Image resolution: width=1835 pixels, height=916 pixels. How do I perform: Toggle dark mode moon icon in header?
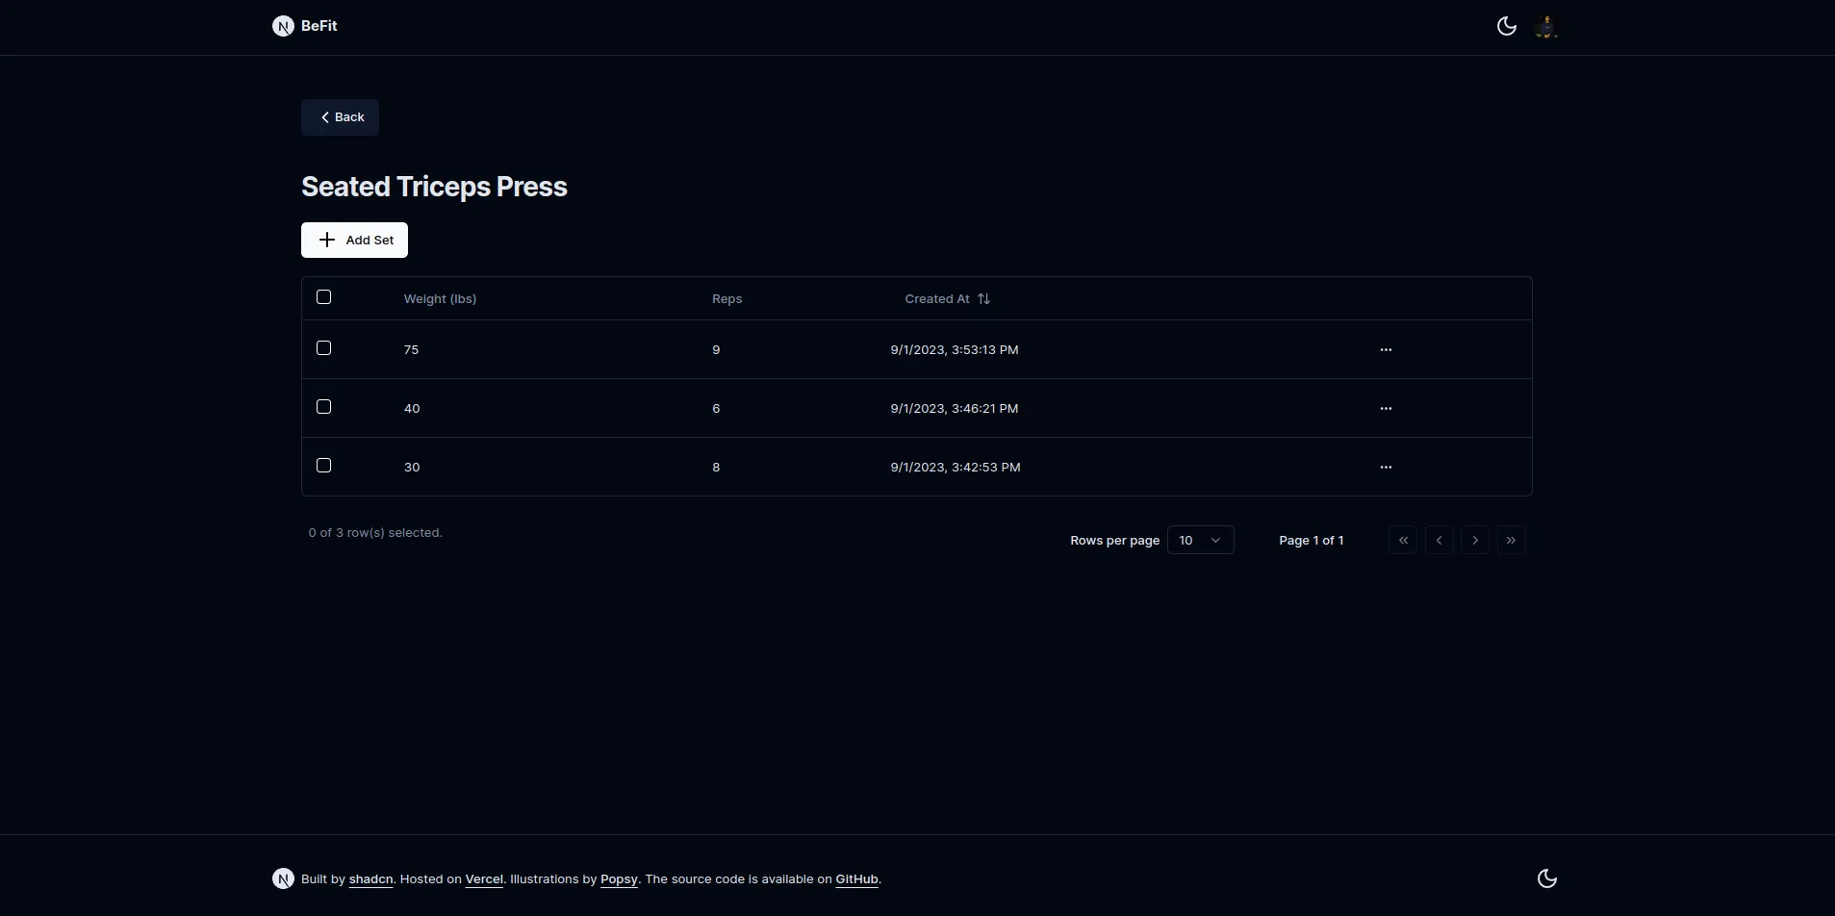tap(1507, 26)
